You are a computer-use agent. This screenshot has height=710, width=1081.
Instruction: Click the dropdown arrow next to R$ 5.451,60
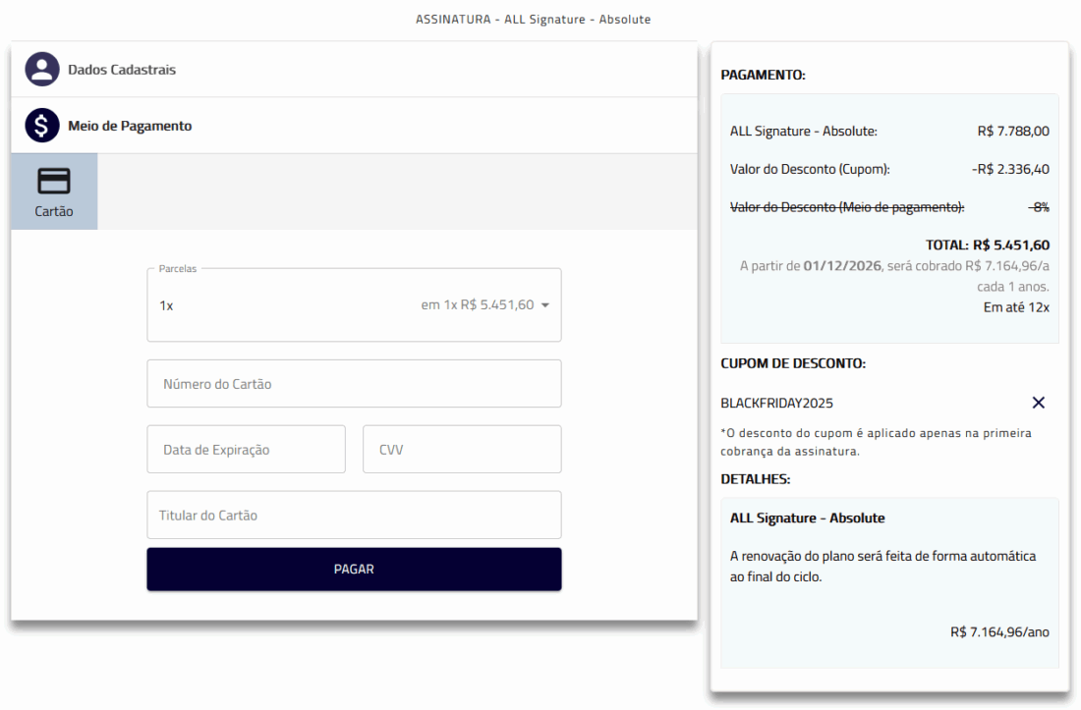pyautogui.click(x=545, y=305)
